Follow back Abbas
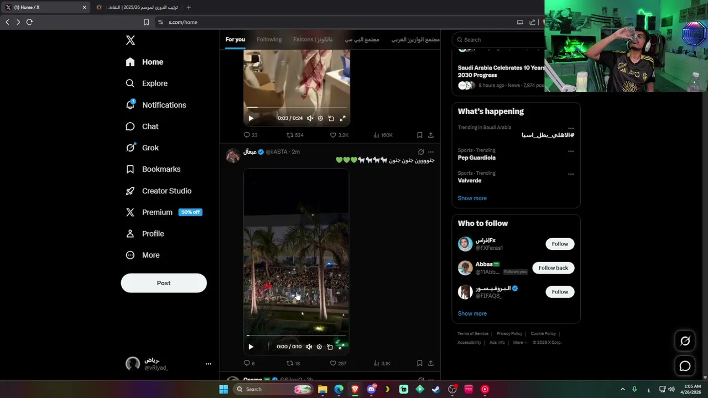The width and height of the screenshot is (708, 398). pyautogui.click(x=553, y=268)
